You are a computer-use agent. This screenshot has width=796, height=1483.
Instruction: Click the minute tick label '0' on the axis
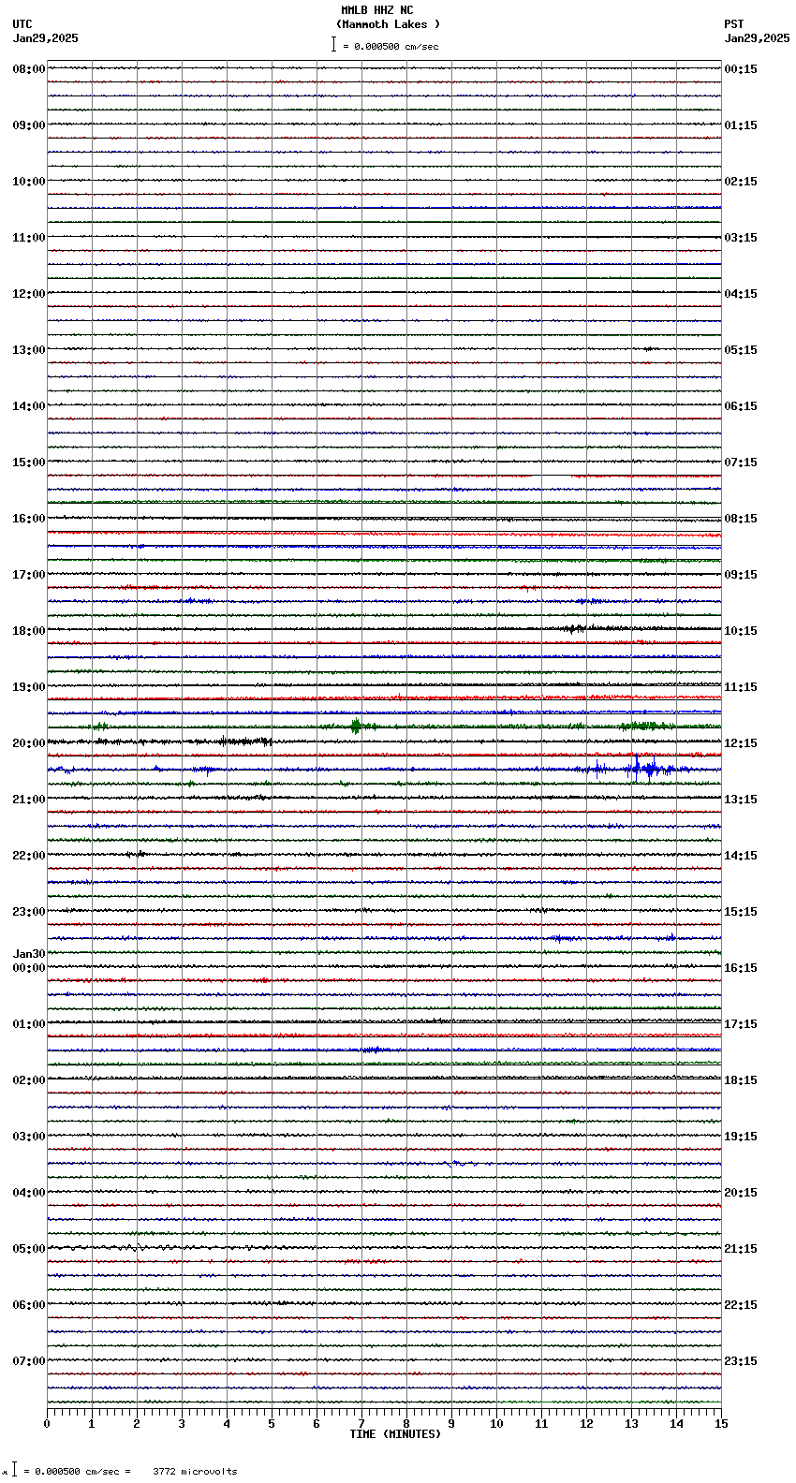click(x=47, y=1424)
